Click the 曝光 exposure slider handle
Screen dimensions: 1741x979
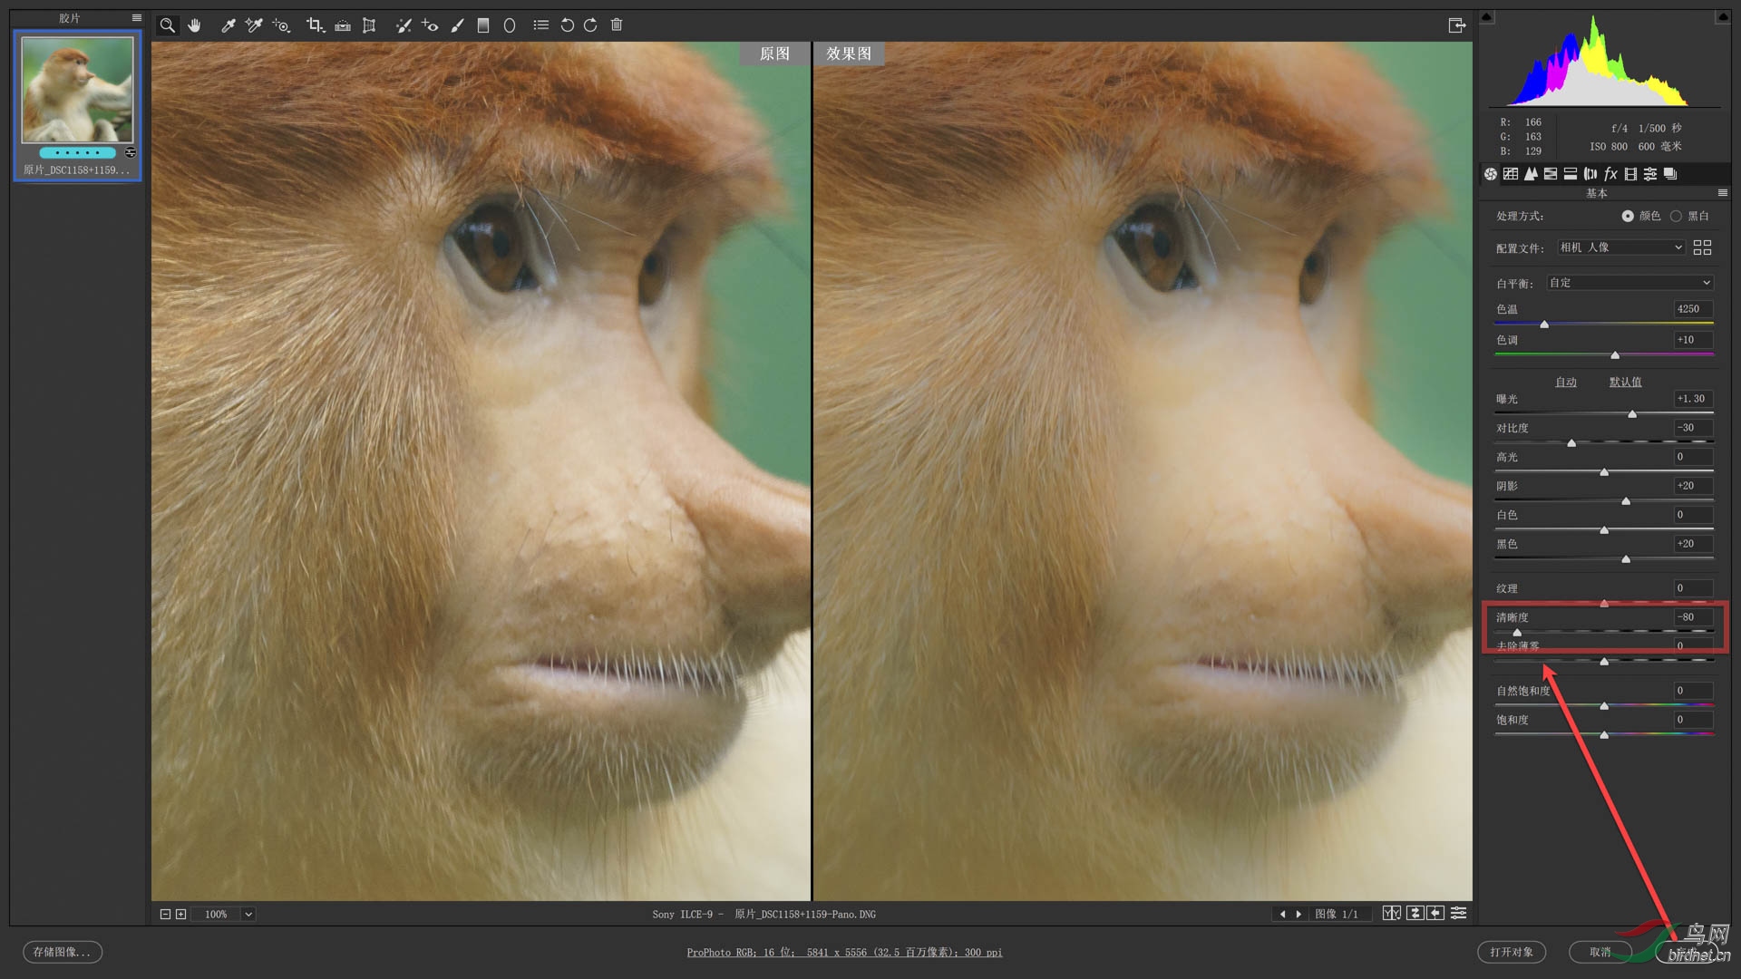(1632, 414)
